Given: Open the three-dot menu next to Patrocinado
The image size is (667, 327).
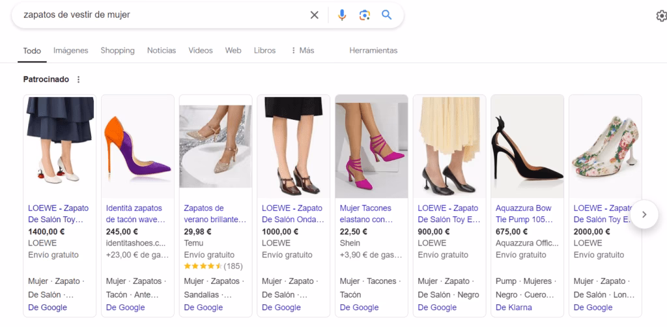Looking at the screenshot, I should click(x=78, y=79).
